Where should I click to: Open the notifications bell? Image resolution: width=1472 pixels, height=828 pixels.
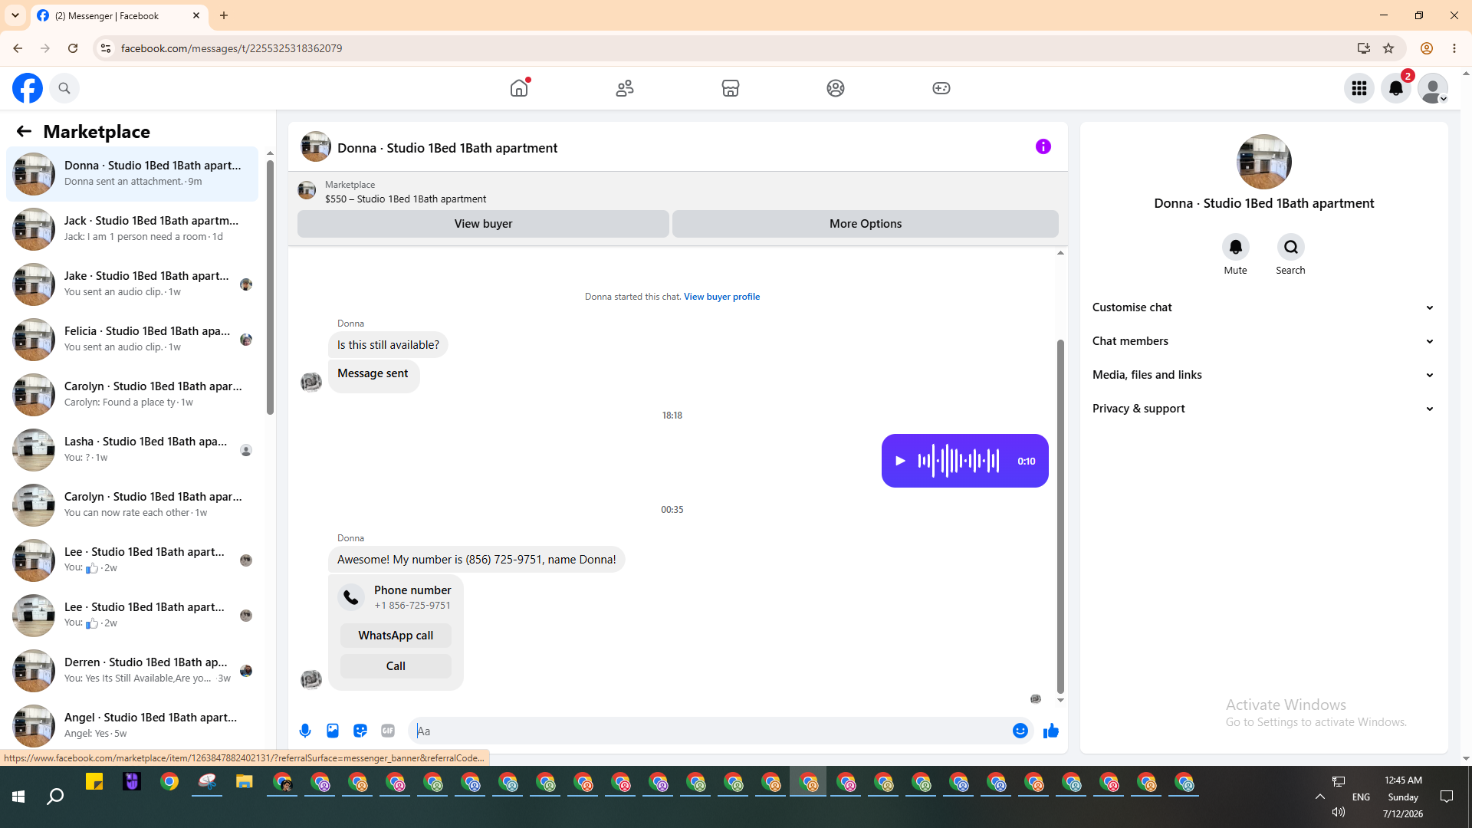[1396, 88]
